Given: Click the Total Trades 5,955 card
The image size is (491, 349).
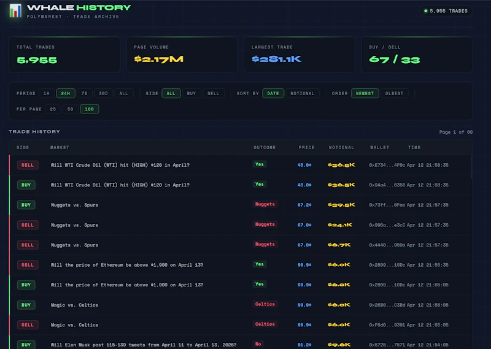Looking at the screenshot, I should [64, 55].
